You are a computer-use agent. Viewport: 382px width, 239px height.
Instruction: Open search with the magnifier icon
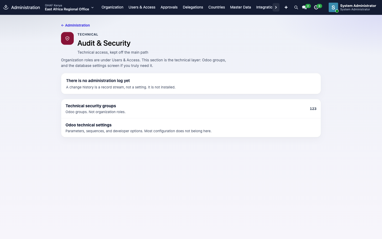[x=296, y=7]
